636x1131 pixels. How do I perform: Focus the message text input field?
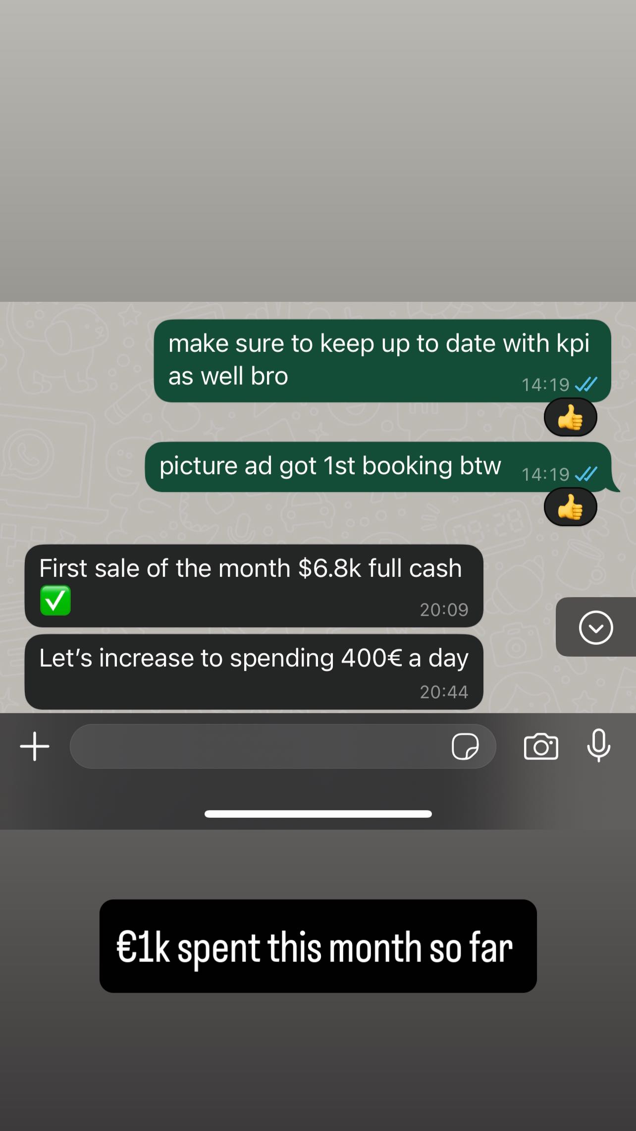(x=283, y=746)
